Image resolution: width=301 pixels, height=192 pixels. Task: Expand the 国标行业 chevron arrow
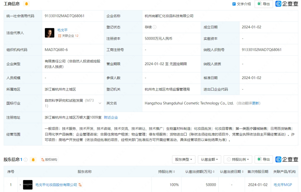tap(100, 103)
